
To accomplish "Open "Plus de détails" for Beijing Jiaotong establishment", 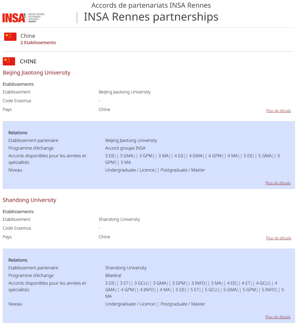I will click(278, 111).
